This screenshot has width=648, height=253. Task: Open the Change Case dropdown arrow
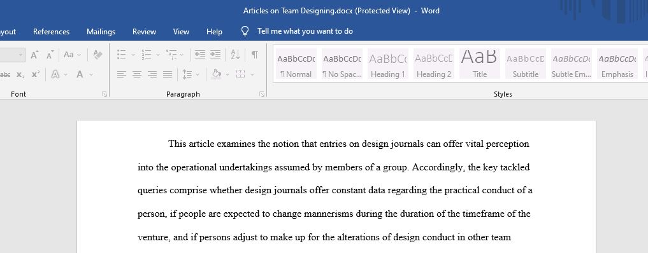(x=79, y=55)
